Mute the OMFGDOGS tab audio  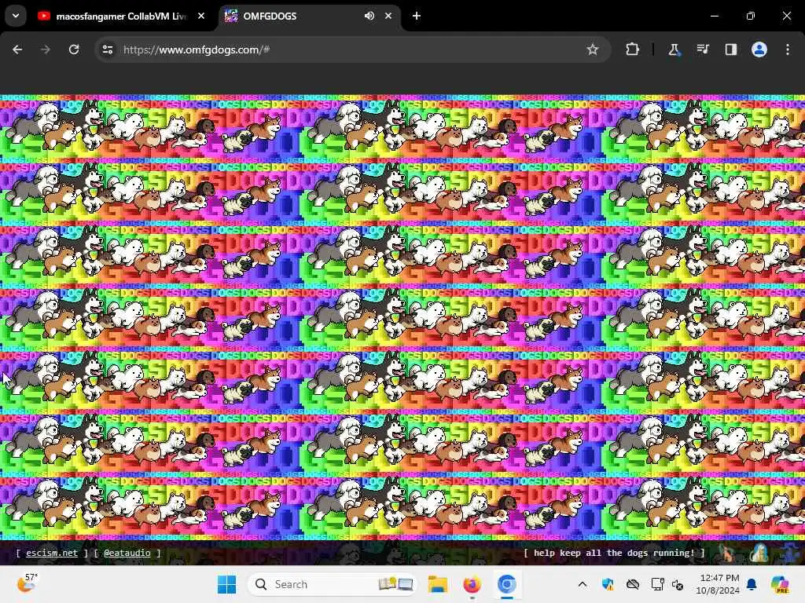pos(369,16)
